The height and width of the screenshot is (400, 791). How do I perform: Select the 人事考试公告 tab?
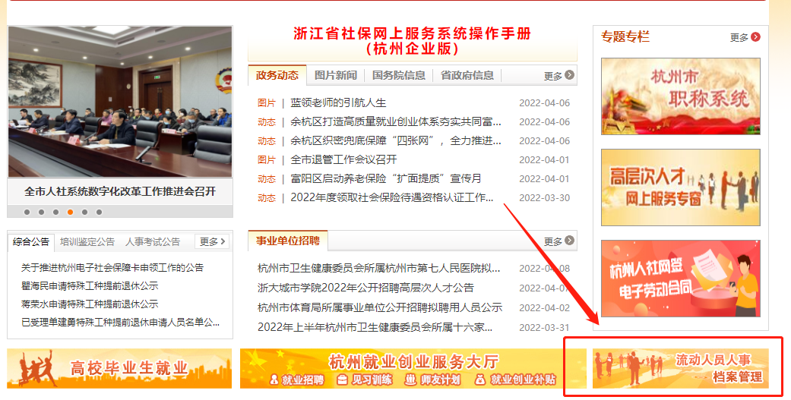coord(152,242)
